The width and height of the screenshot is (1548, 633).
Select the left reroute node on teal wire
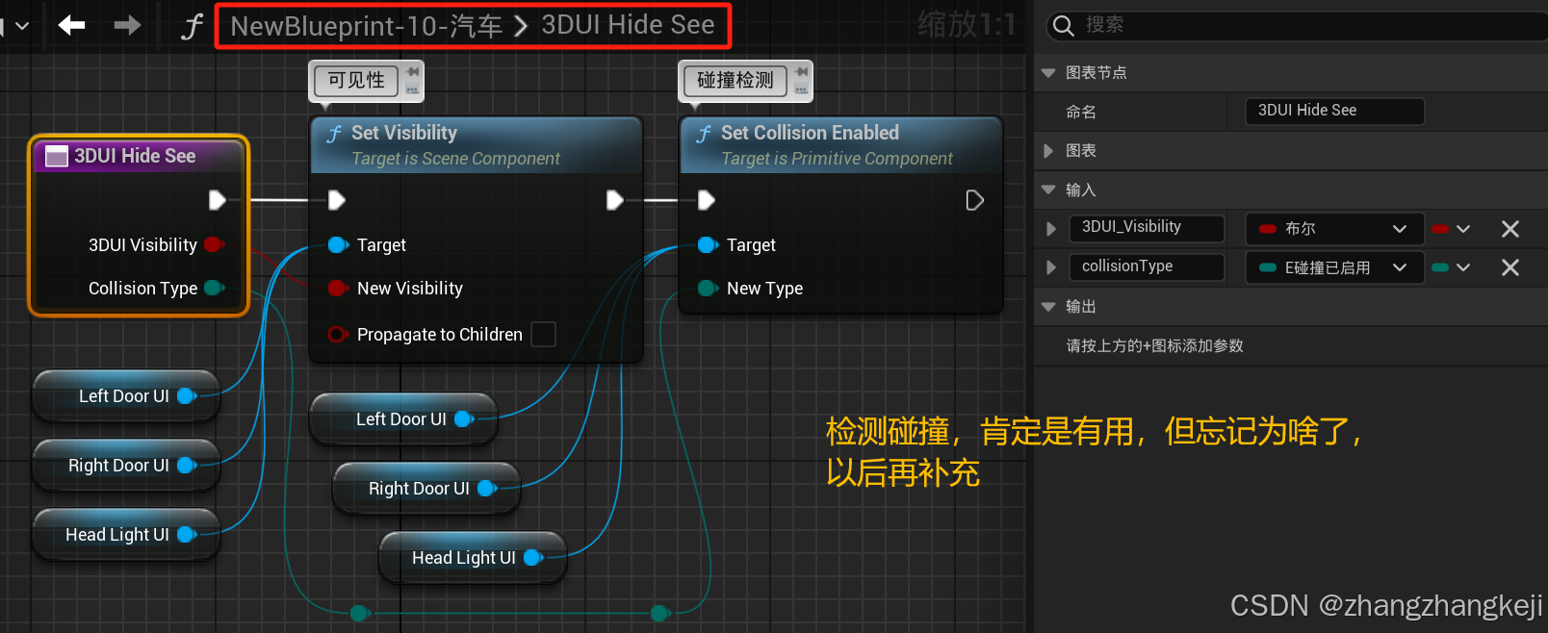click(360, 613)
